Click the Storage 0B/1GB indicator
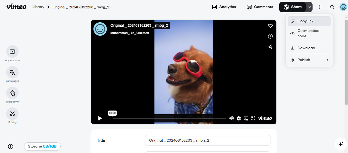Viewport: 348px width, 153px height. pos(42,146)
